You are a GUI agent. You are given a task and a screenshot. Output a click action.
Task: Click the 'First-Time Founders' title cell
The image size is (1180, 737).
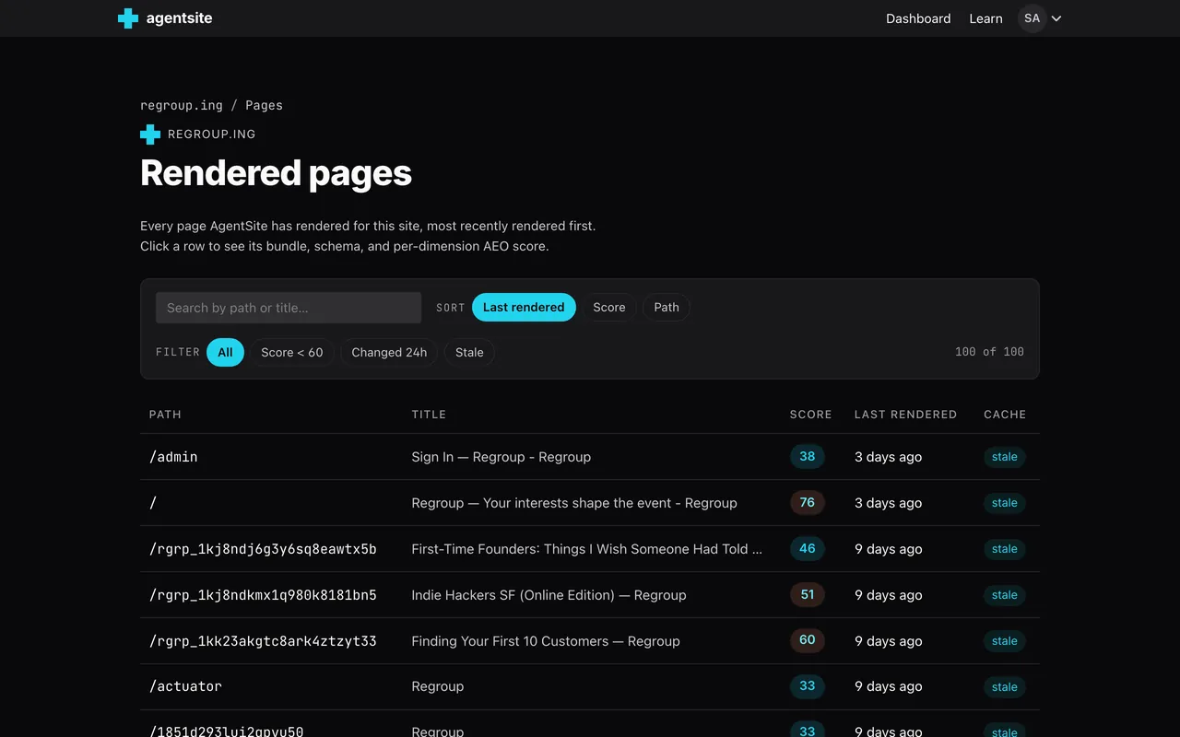click(587, 549)
